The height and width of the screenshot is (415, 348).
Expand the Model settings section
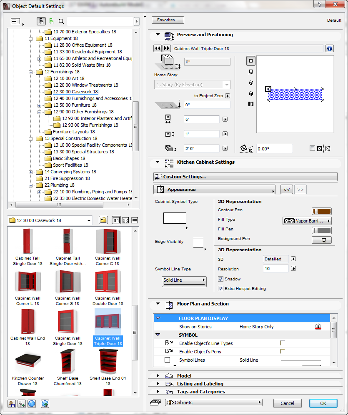pyautogui.click(x=158, y=375)
